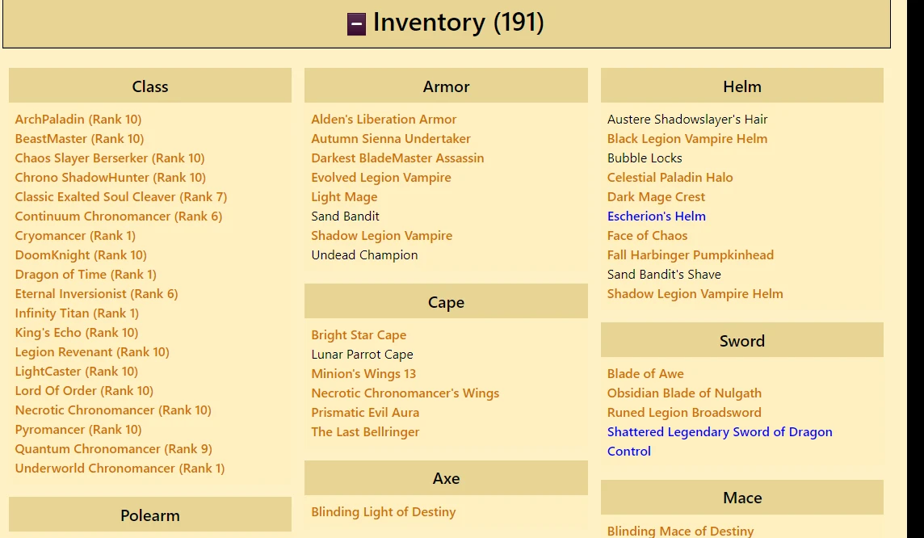The height and width of the screenshot is (538, 924).
Task: Open Necrotic Chronomancer's Wings cape
Action: (x=405, y=393)
